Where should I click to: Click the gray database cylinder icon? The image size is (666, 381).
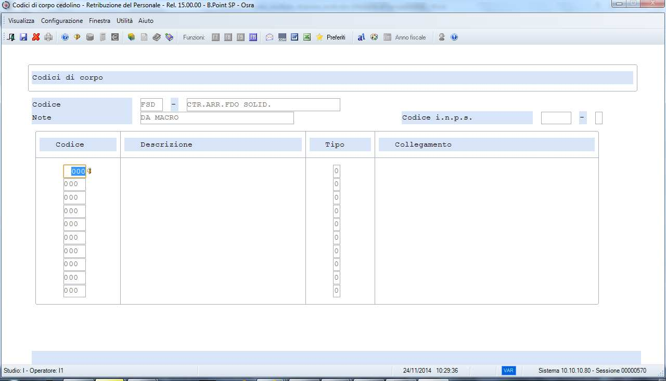pos(89,37)
